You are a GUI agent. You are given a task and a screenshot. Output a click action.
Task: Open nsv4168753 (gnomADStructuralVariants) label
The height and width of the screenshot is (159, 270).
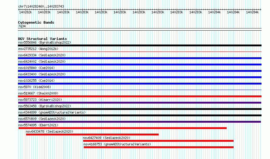pos(117,144)
